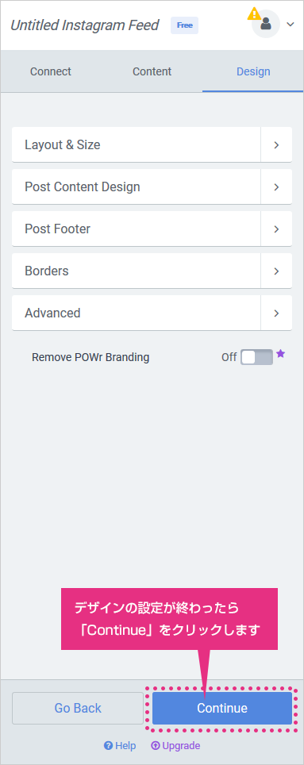Click the purple star premium icon
This screenshot has width=304, height=765.
click(280, 354)
